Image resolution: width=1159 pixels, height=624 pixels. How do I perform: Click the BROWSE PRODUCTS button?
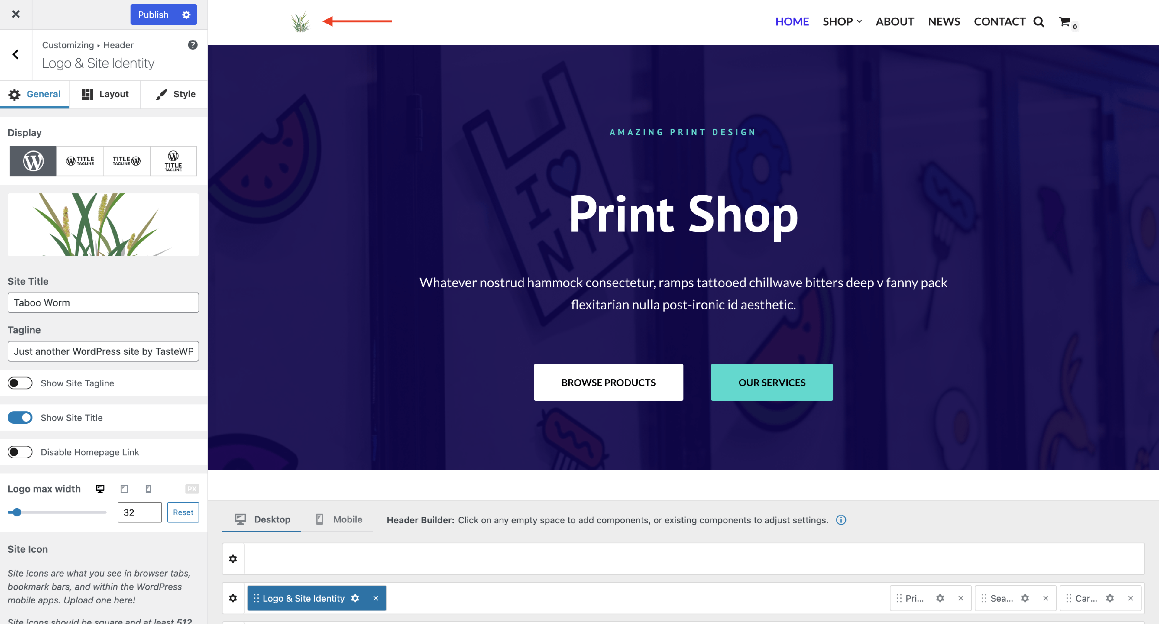click(608, 382)
